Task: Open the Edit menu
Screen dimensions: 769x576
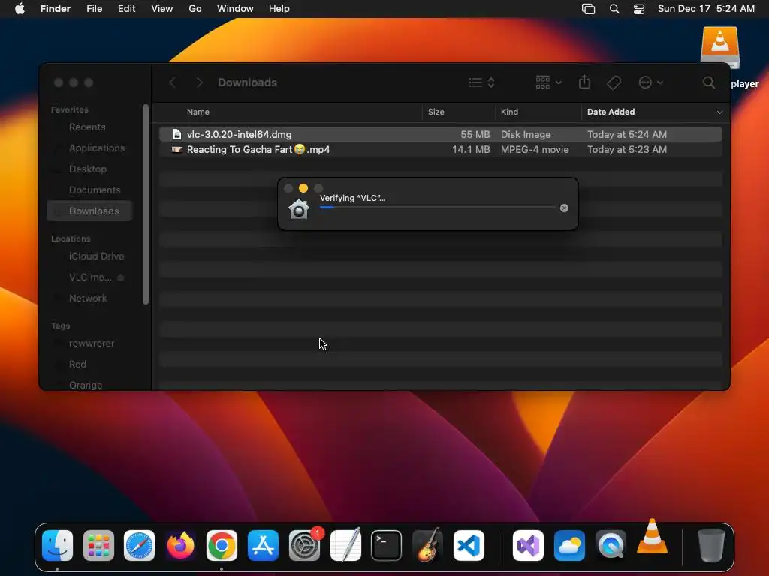Action: pos(126,9)
